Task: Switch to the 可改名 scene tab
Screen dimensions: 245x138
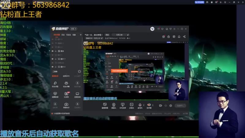Action: pos(68,35)
